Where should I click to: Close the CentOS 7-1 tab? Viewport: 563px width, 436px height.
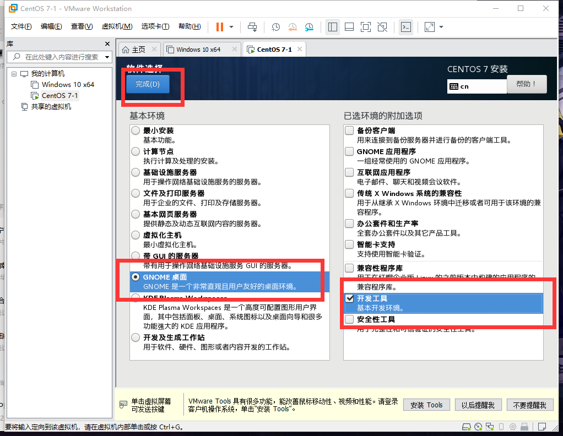click(300, 49)
